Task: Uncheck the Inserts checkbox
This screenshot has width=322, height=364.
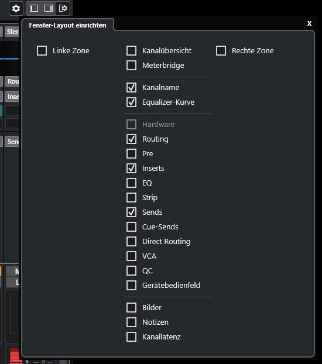Action: click(x=132, y=169)
